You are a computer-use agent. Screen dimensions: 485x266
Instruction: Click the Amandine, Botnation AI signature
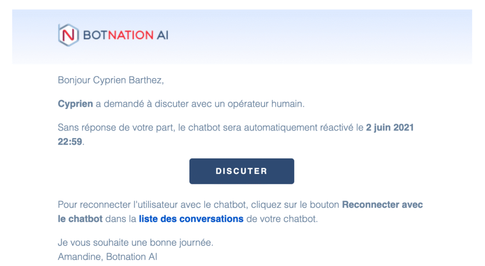pos(108,257)
